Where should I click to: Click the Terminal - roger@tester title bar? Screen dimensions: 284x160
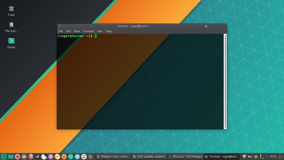coord(133,26)
